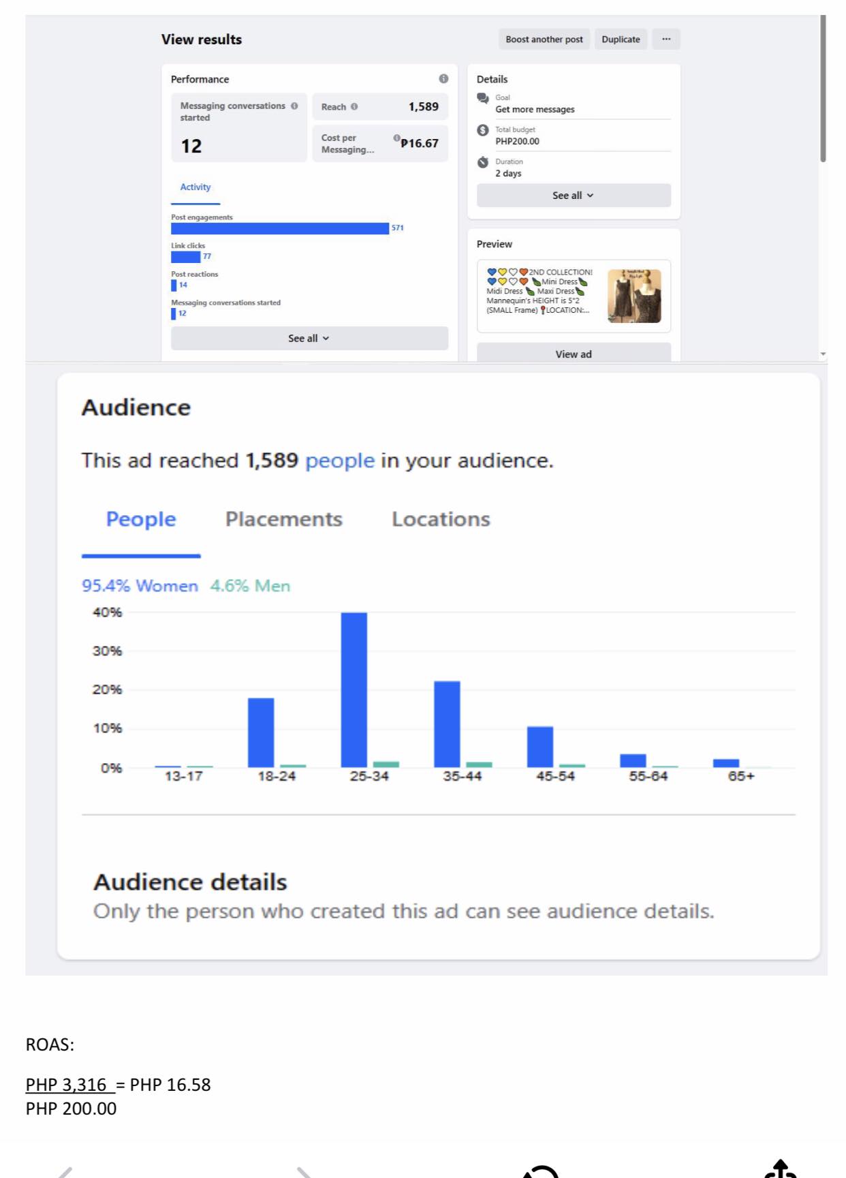846x1178 pixels.
Task: Click the View results heading
Action: (202, 40)
